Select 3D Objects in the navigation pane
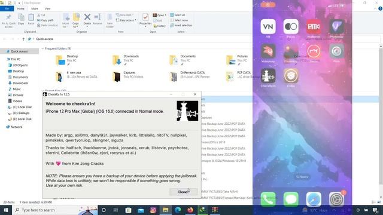Viewport: 383px width, 215px height. pyautogui.click(x=20, y=65)
